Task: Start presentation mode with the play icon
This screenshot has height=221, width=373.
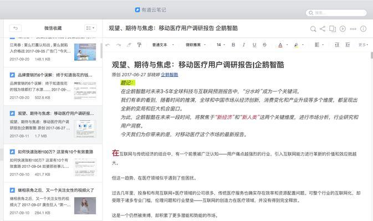Action: click(x=343, y=29)
